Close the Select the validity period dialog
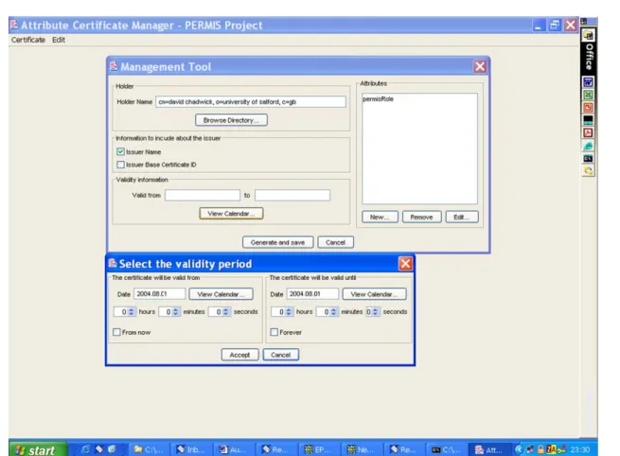 click(405, 263)
